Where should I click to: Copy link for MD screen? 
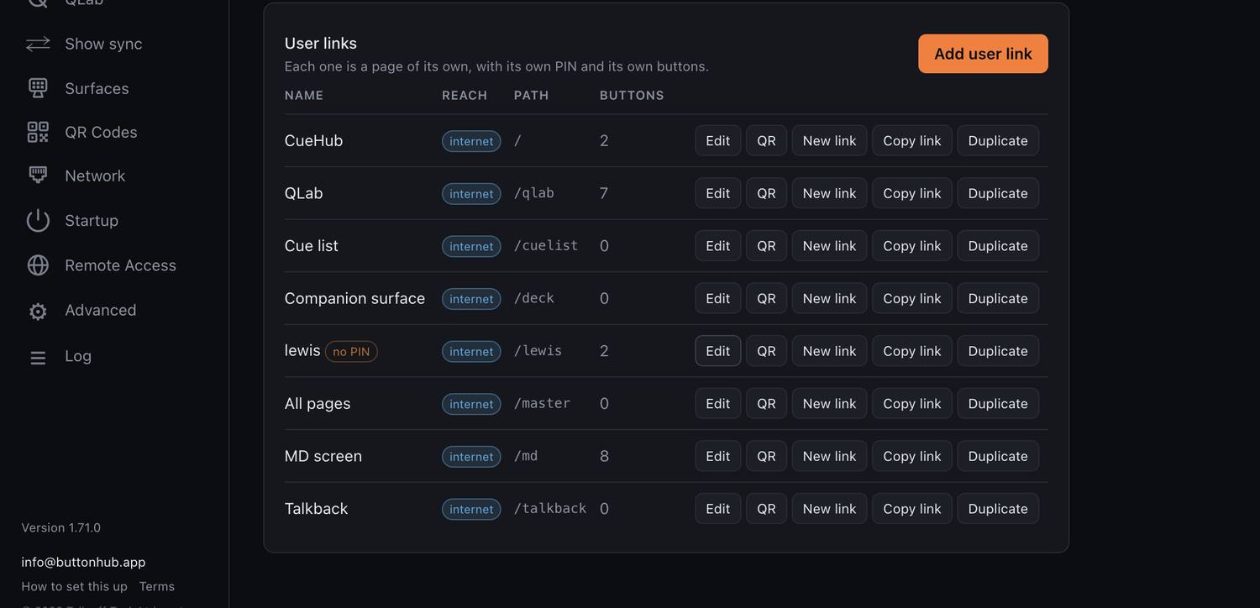tap(912, 456)
